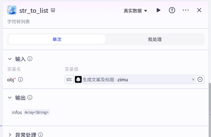Click the panel vertical scrollbar
This screenshot has width=211, height=137.
point(210,110)
